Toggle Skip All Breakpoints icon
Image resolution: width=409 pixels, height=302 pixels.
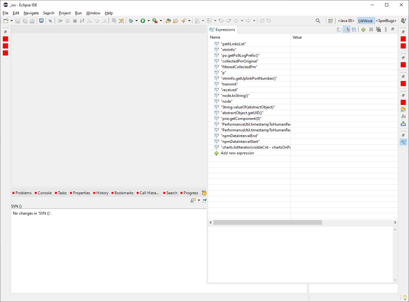[x=50, y=21]
